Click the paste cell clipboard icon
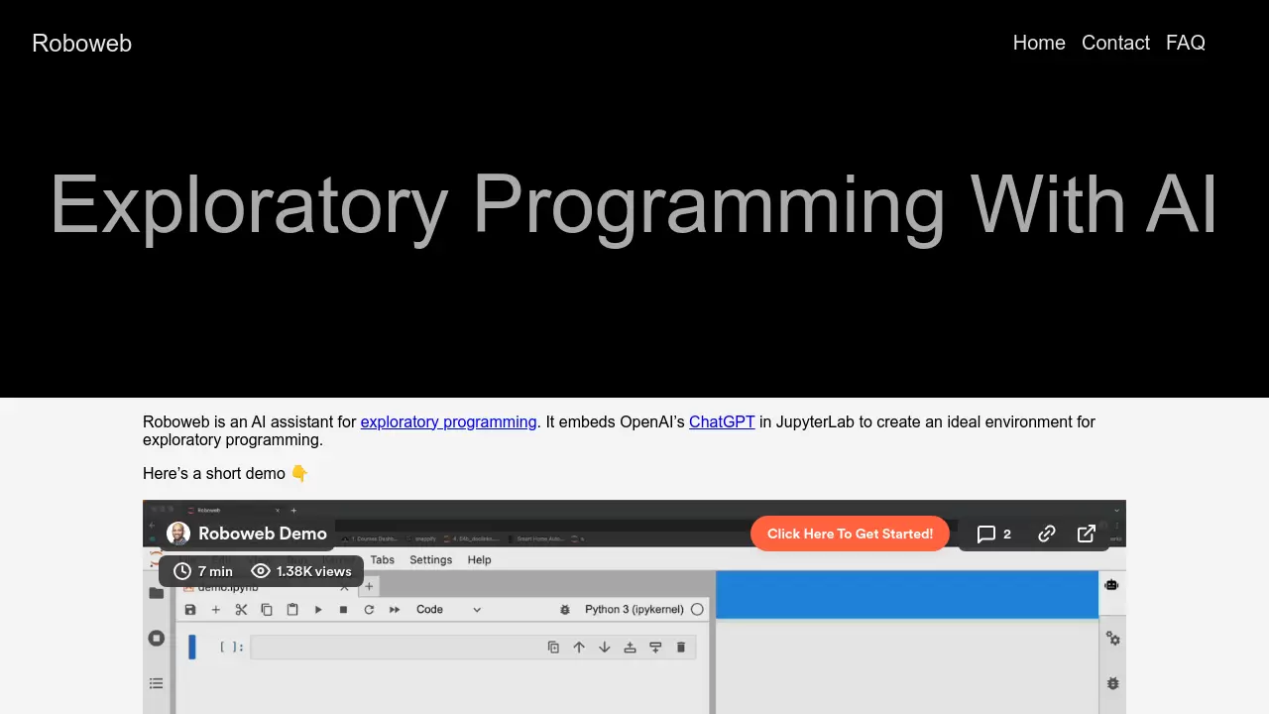 tap(292, 609)
